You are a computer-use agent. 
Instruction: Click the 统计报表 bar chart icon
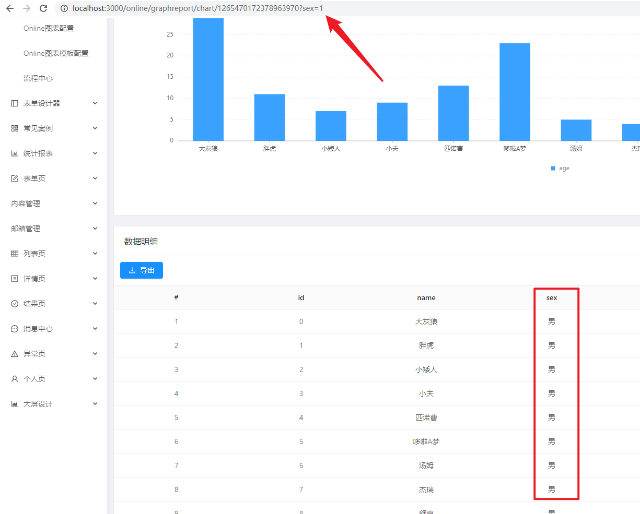(15, 153)
